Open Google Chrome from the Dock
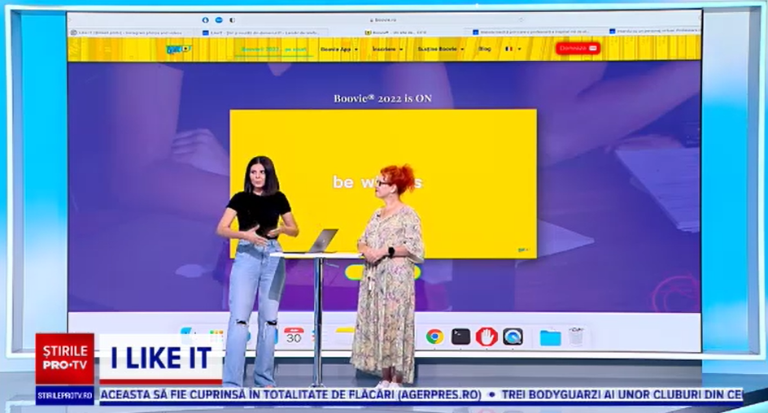Viewport: 768px width, 413px height. click(434, 337)
